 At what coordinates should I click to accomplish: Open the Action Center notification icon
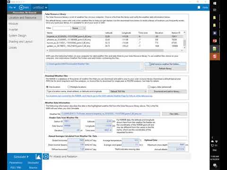tap(215, 165)
